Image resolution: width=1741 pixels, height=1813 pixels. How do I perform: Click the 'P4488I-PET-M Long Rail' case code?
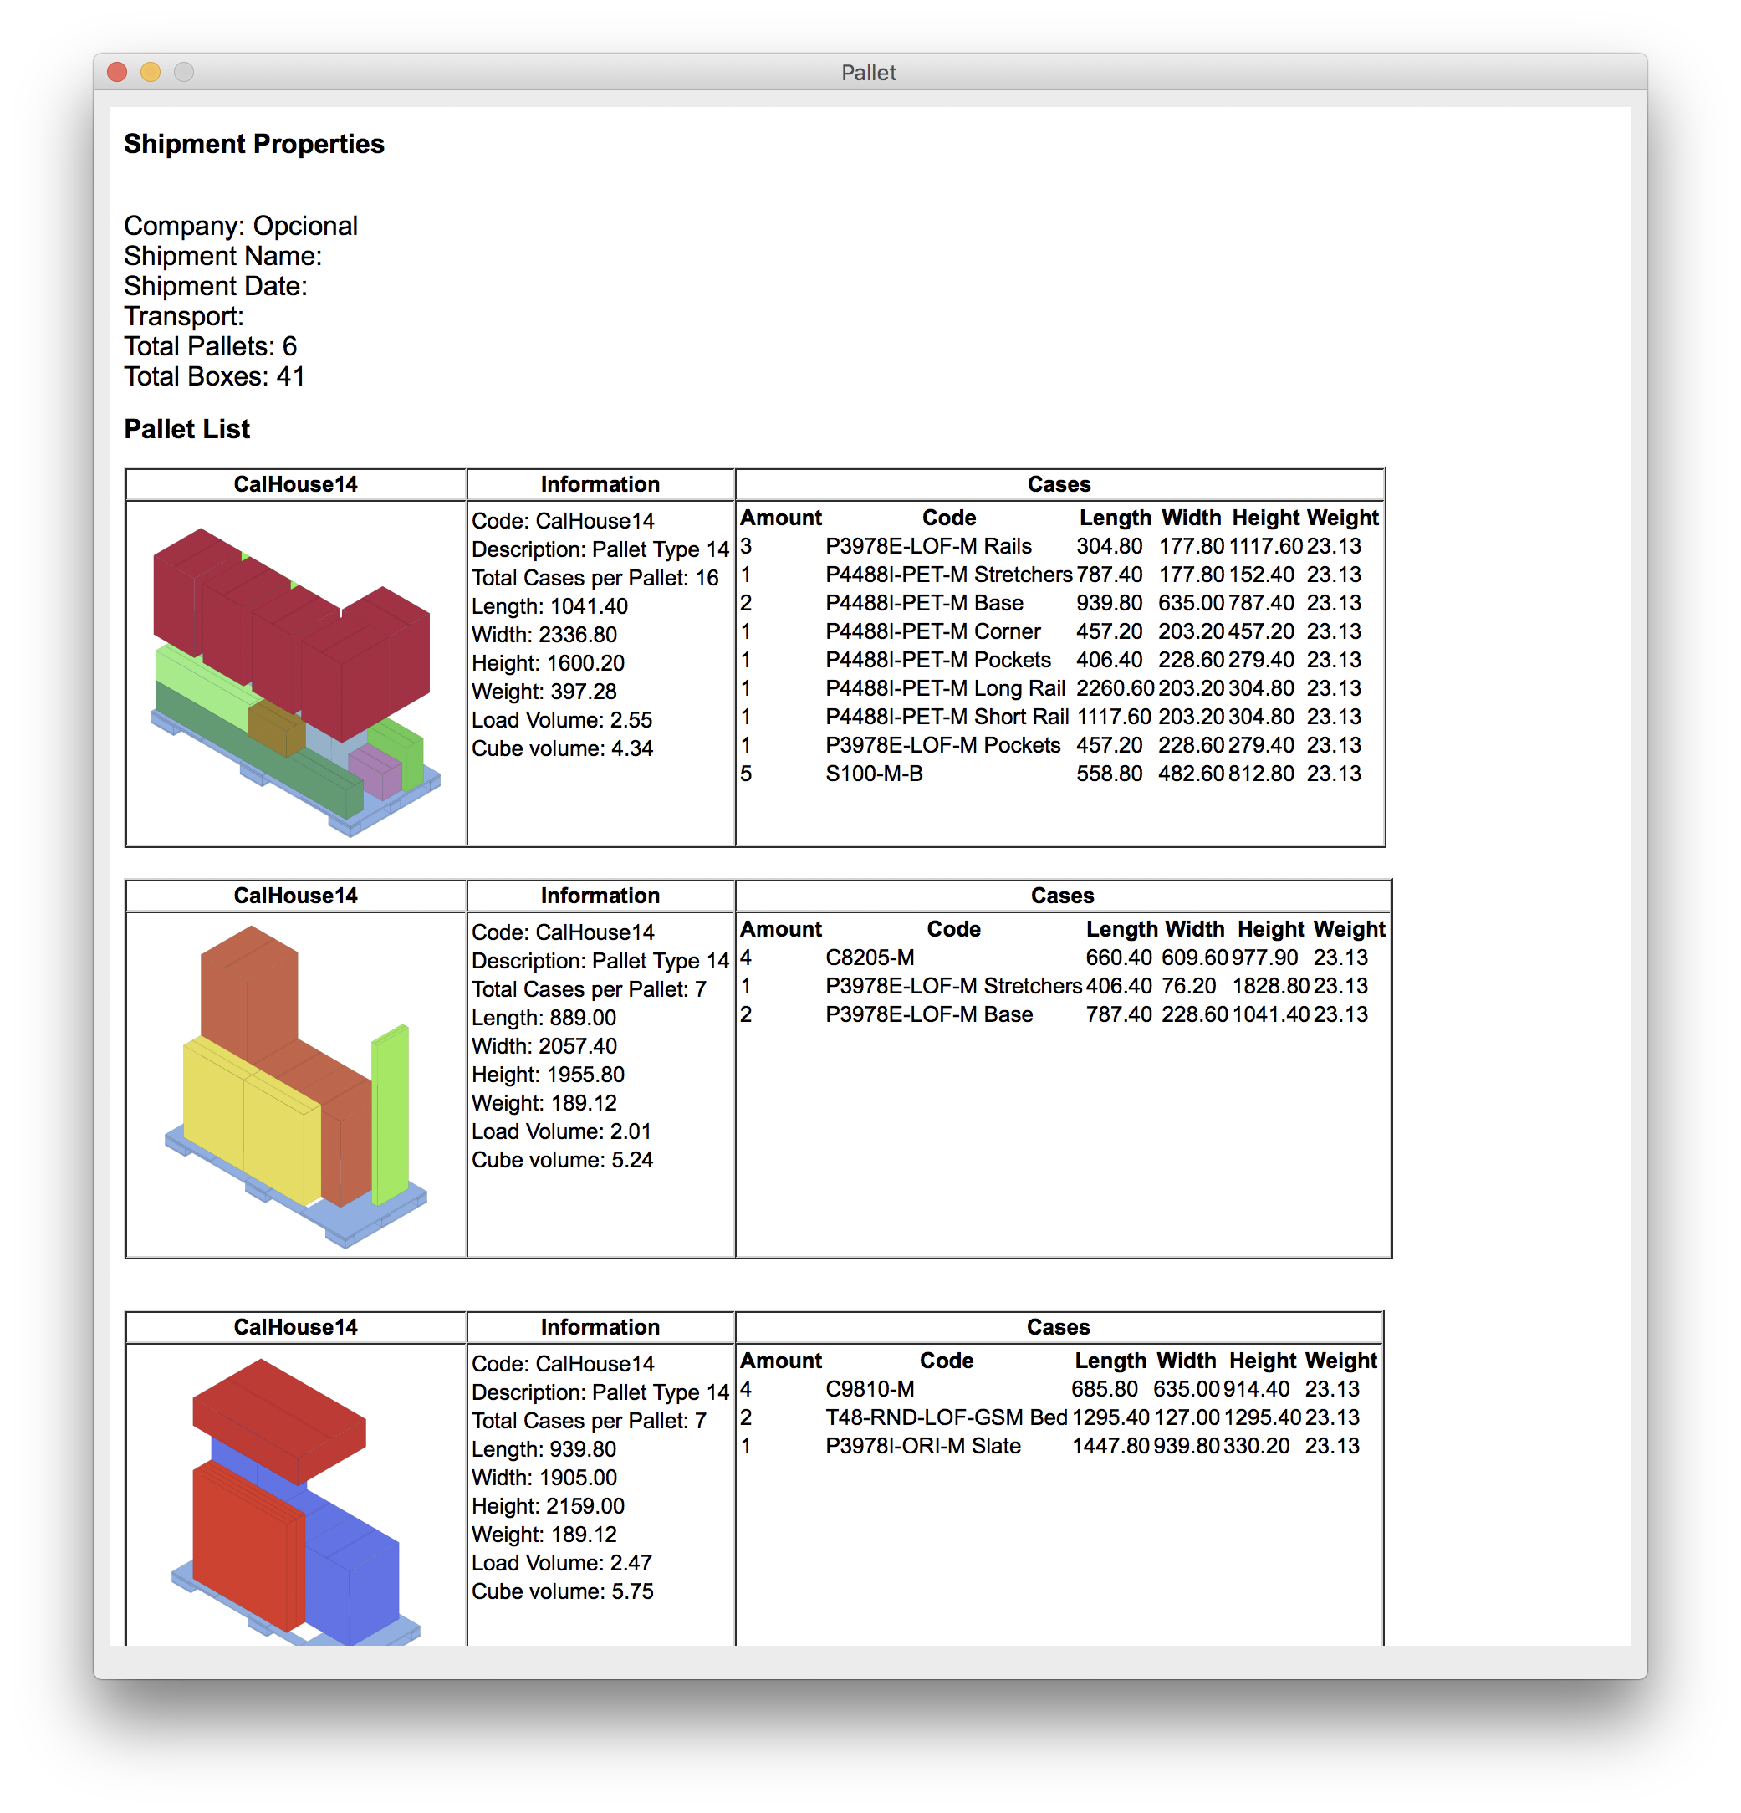point(946,688)
